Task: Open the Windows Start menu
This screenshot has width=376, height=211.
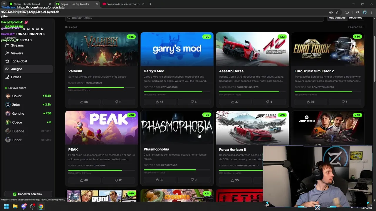Action: [6, 206]
